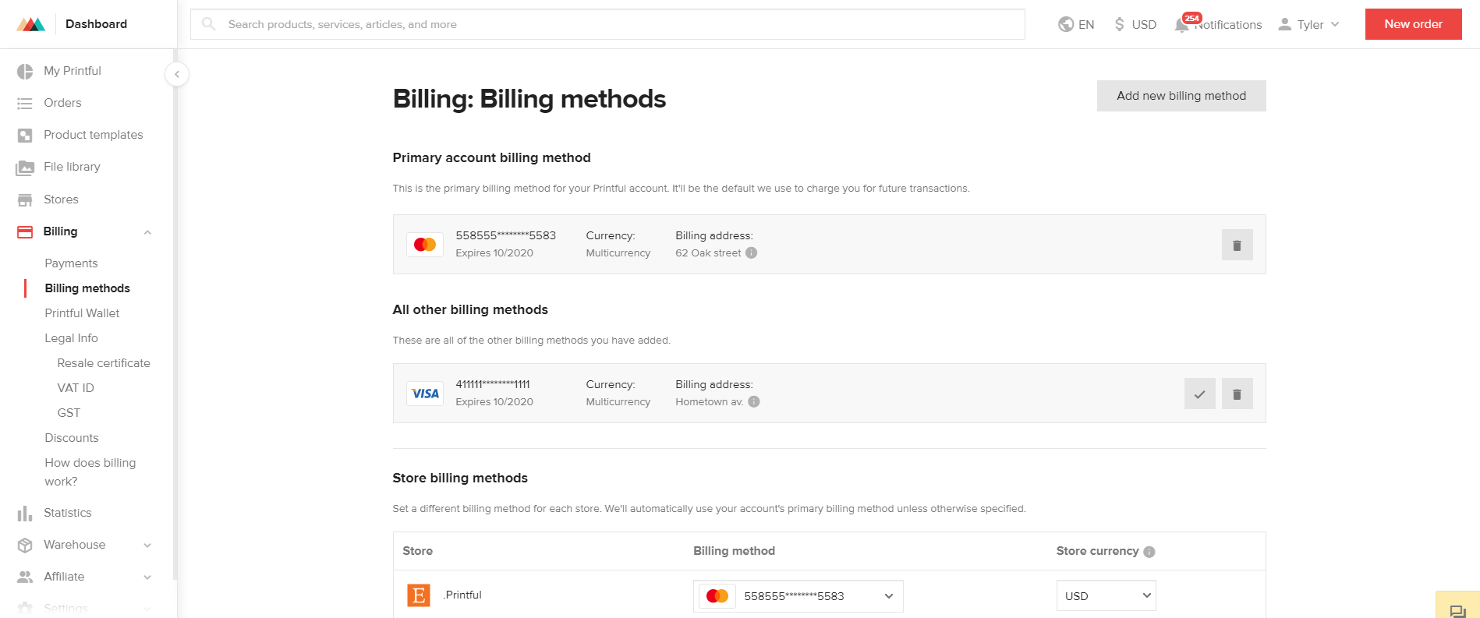
Task: Click the File library image icon
Action: pyautogui.click(x=25, y=167)
